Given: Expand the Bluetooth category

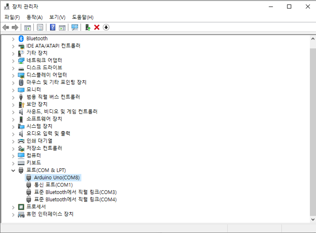Looking at the screenshot, I should click(x=13, y=39).
